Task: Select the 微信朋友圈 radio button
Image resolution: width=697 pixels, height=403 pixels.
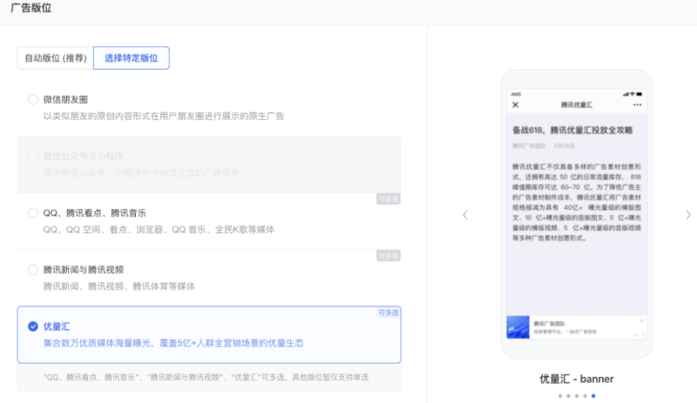Action: [x=33, y=99]
